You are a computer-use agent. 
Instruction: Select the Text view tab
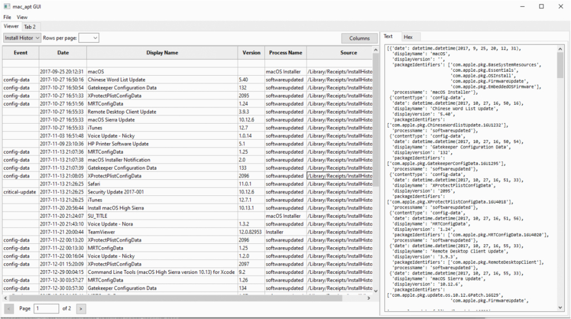tap(388, 36)
